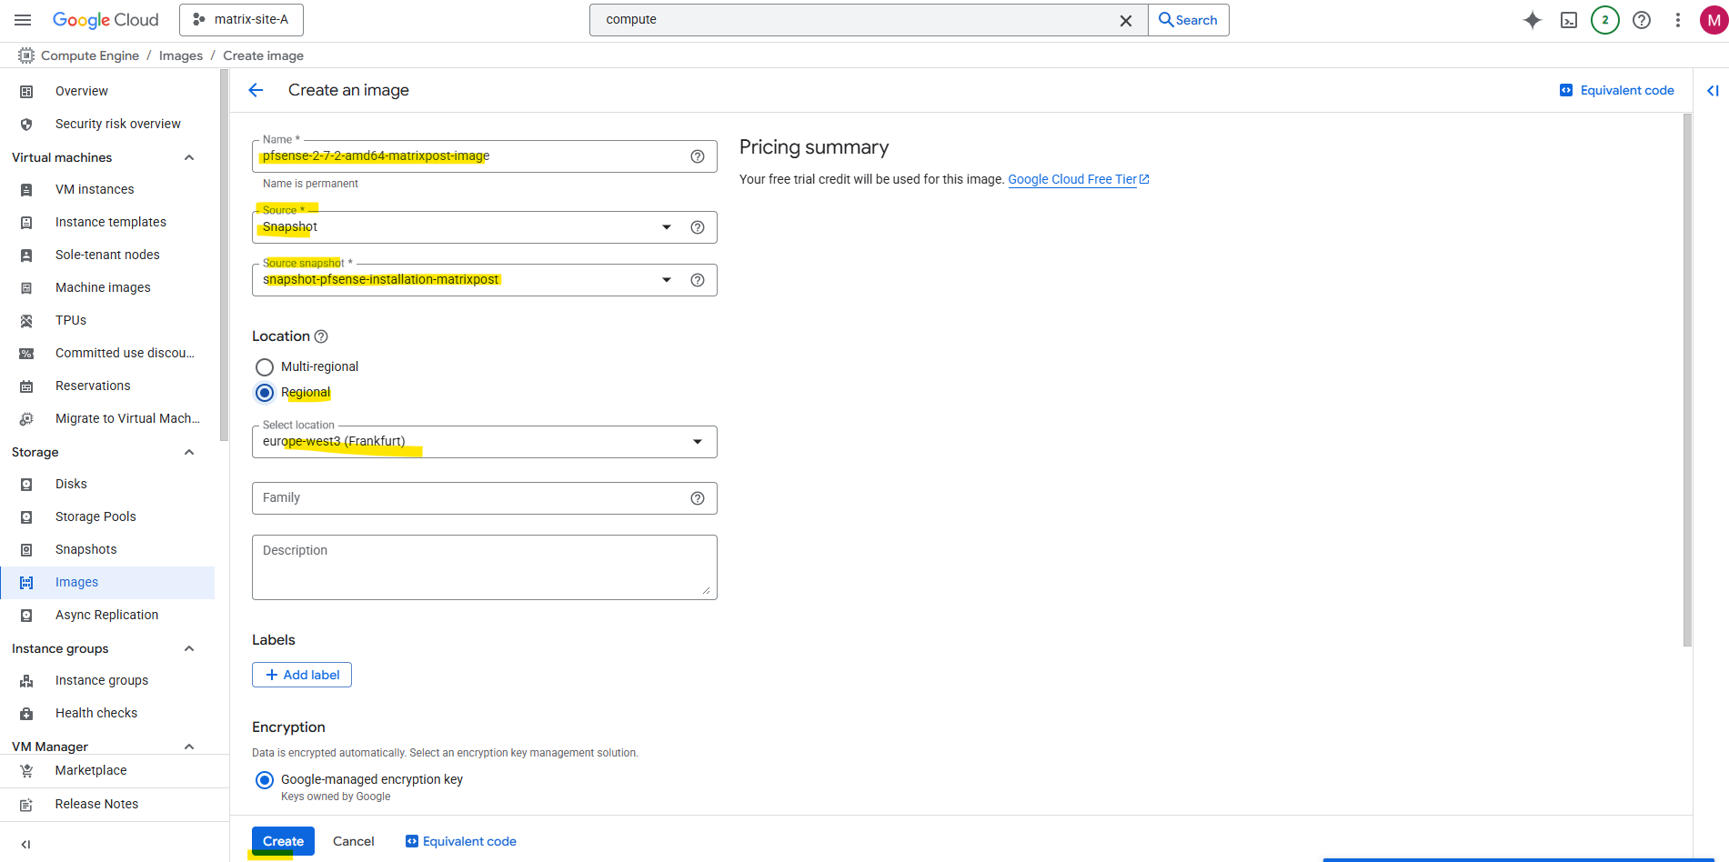The image size is (1729, 862).
Task: Open the Google Cloud Free Tier link
Action: pyautogui.click(x=1072, y=179)
